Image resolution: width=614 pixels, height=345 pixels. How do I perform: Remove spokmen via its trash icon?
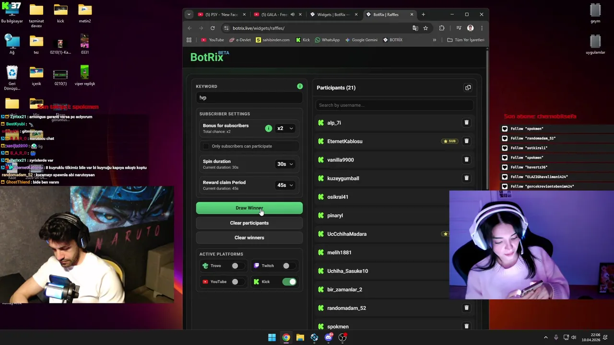pos(466,326)
